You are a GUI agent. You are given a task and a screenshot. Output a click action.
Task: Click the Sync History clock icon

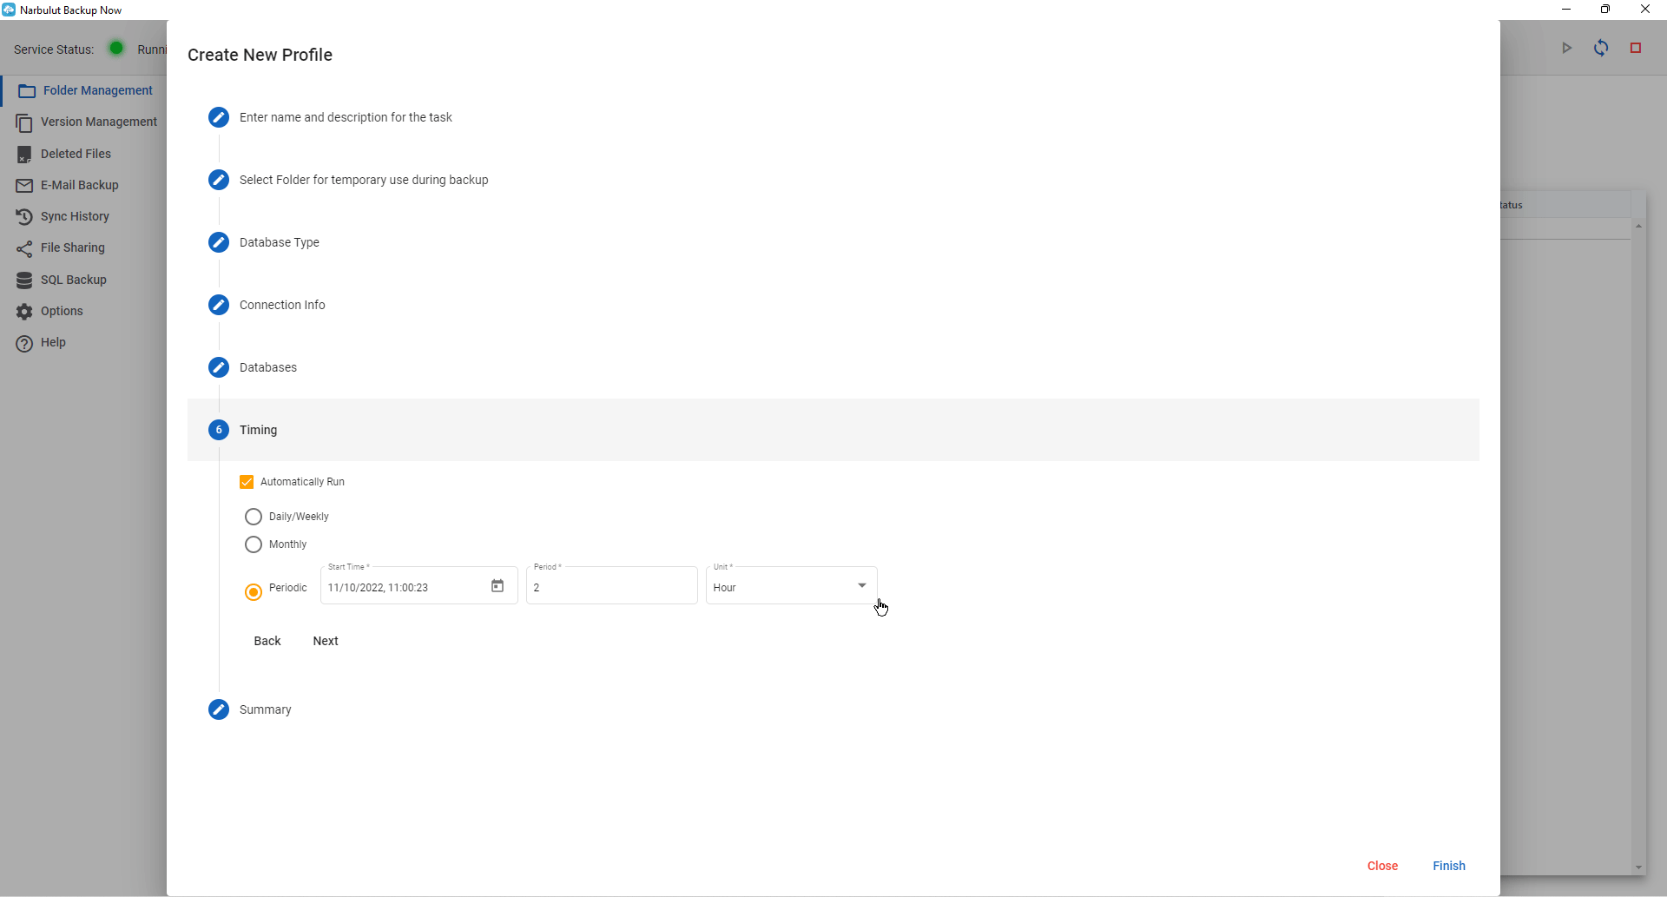coord(24,217)
